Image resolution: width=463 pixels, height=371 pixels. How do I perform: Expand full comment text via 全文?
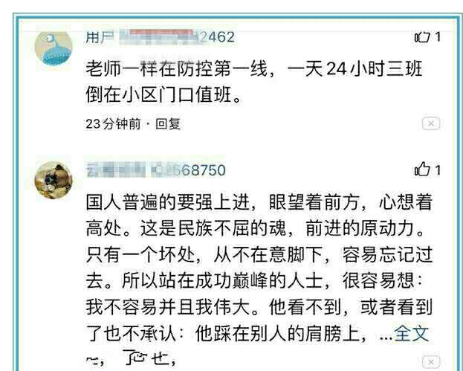click(411, 333)
